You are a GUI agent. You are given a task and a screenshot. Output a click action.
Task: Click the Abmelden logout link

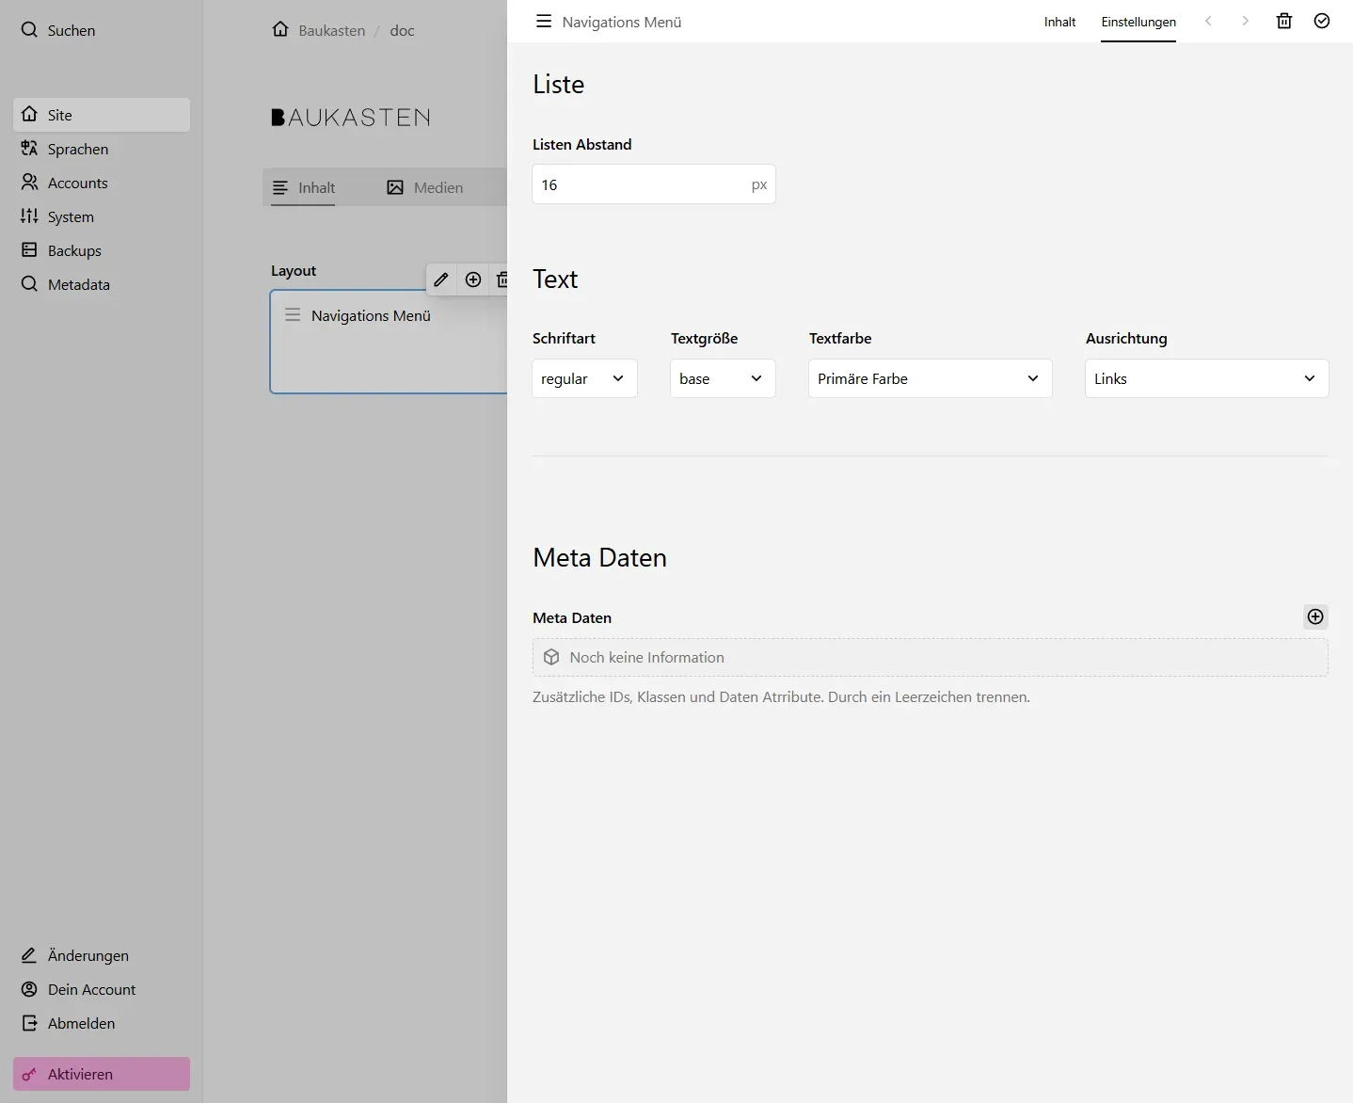81,1023
